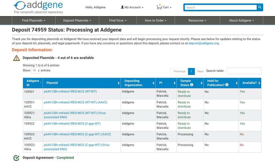Image resolution: width=275 pixels, height=167 pixels.
Task: Sort table by Available column arrows
Action: pos(259,83)
